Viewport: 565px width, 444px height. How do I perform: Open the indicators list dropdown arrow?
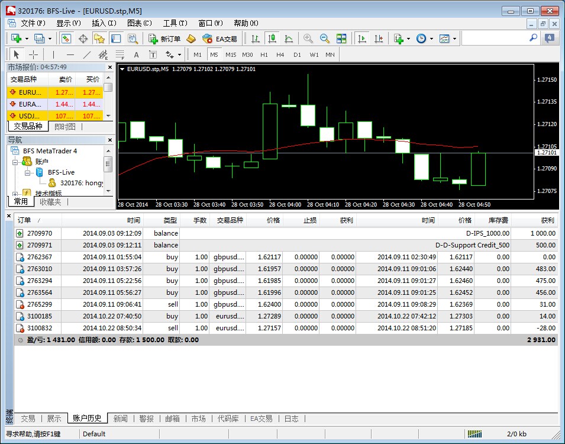point(409,38)
